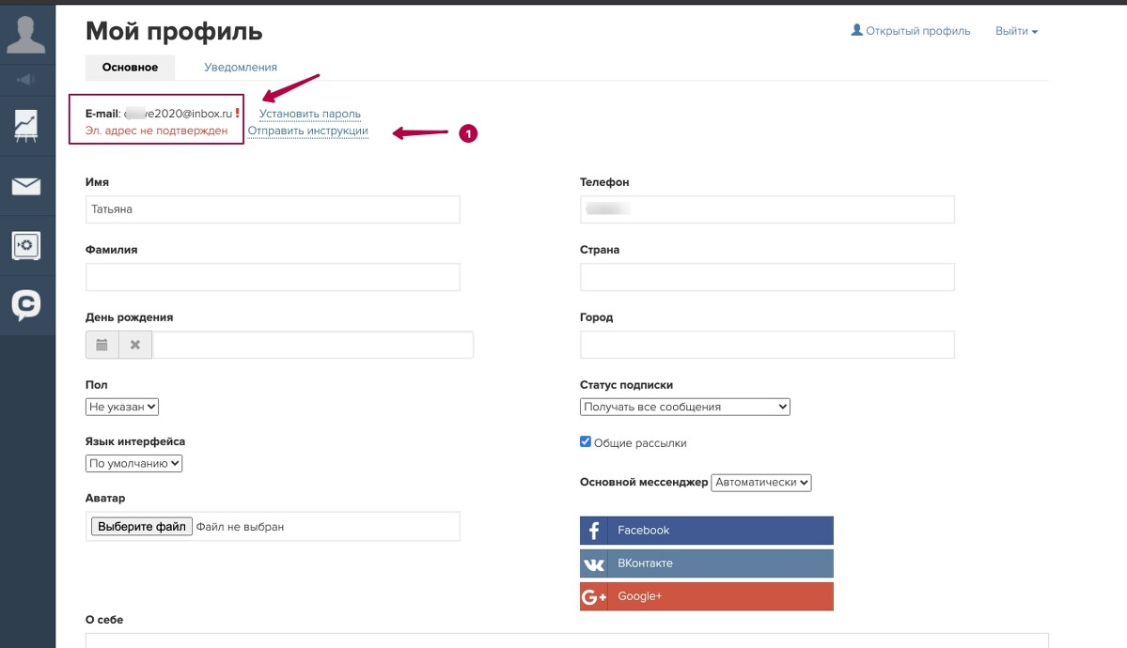Image resolution: width=1127 pixels, height=648 pixels.
Task: Open the Статус подписки dropdown
Action: point(685,407)
